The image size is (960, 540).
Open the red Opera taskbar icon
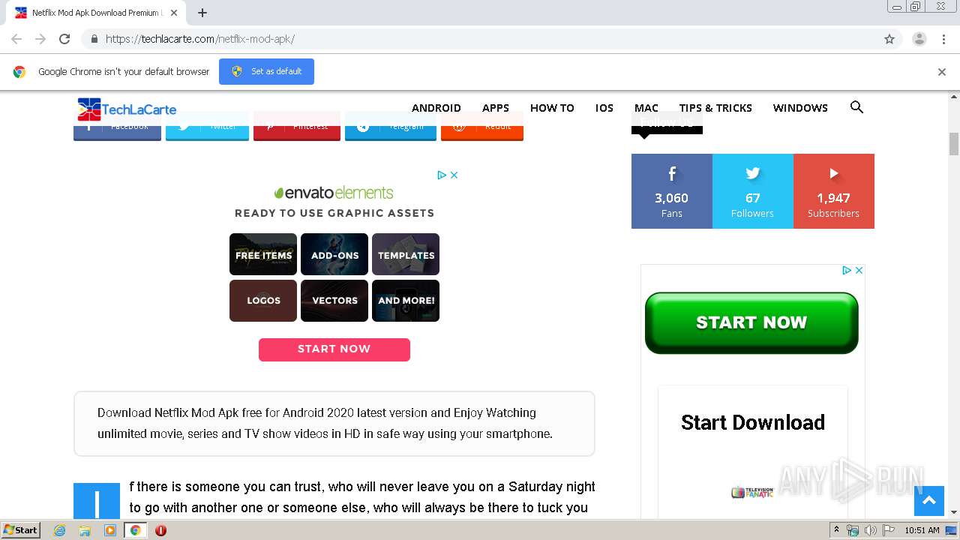[160, 530]
